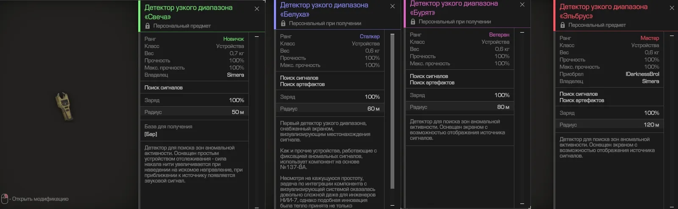Select the Радиус 50 м row
This screenshot has height=209, width=678.
click(194, 112)
